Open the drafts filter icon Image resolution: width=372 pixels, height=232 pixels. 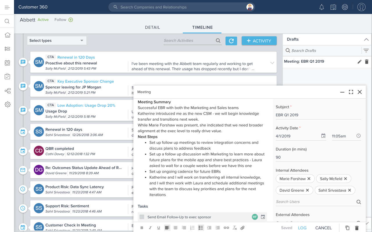tap(366, 50)
